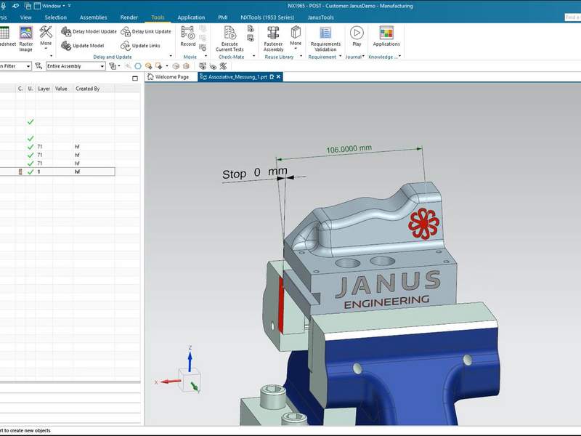This screenshot has height=436, width=581.
Task: Expand the Requirement group options
Action: pos(340,57)
